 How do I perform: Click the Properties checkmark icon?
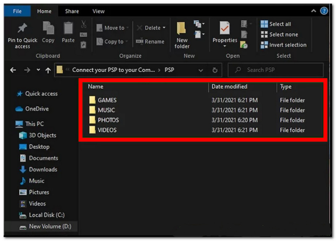(225, 28)
